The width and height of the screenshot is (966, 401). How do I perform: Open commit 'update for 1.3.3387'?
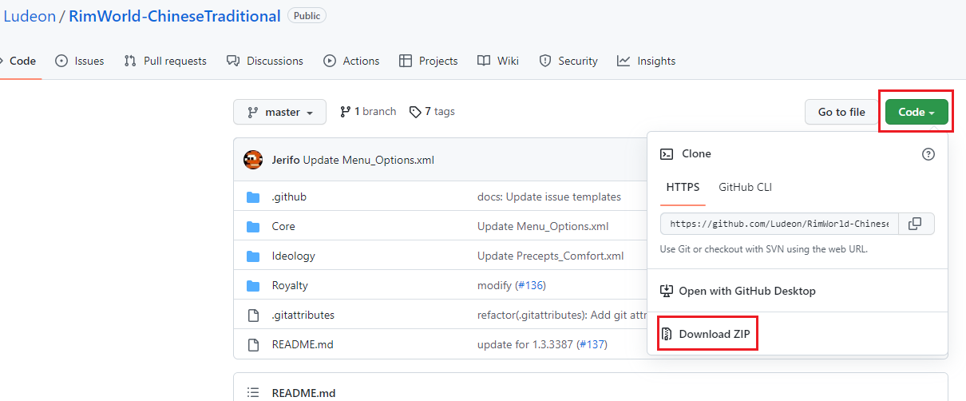tap(525, 344)
